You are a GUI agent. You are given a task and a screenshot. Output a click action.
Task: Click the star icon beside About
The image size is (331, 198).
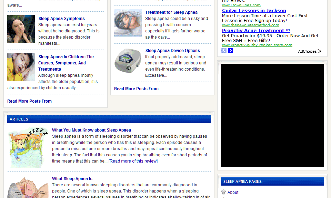pos(223,192)
